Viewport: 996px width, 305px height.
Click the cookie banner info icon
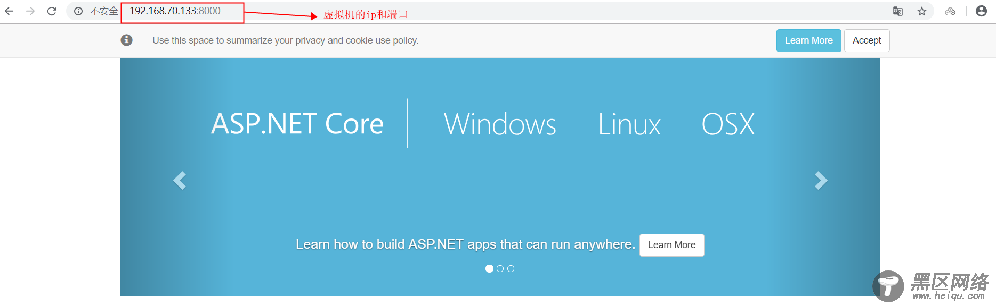[x=126, y=40]
